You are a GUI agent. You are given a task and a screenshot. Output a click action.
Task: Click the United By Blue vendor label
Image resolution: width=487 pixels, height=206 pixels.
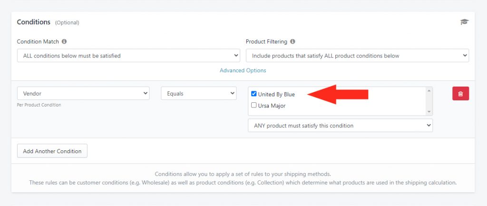pyautogui.click(x=276, y=95)
